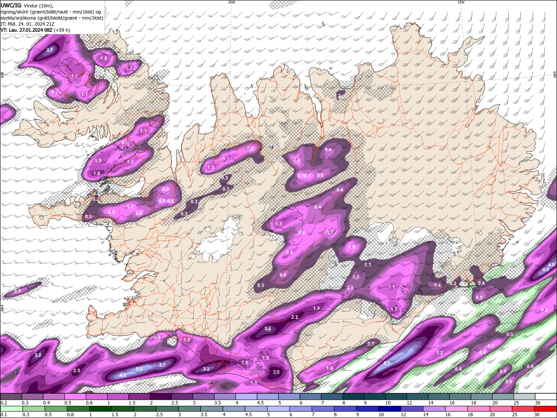Screen dimensions: 557x418
Task: Click the '2.2' precipitation value on the map
Action: (295, 317)
